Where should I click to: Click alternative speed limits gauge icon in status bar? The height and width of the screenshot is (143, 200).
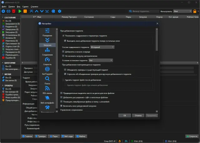(x=126, y=141)
